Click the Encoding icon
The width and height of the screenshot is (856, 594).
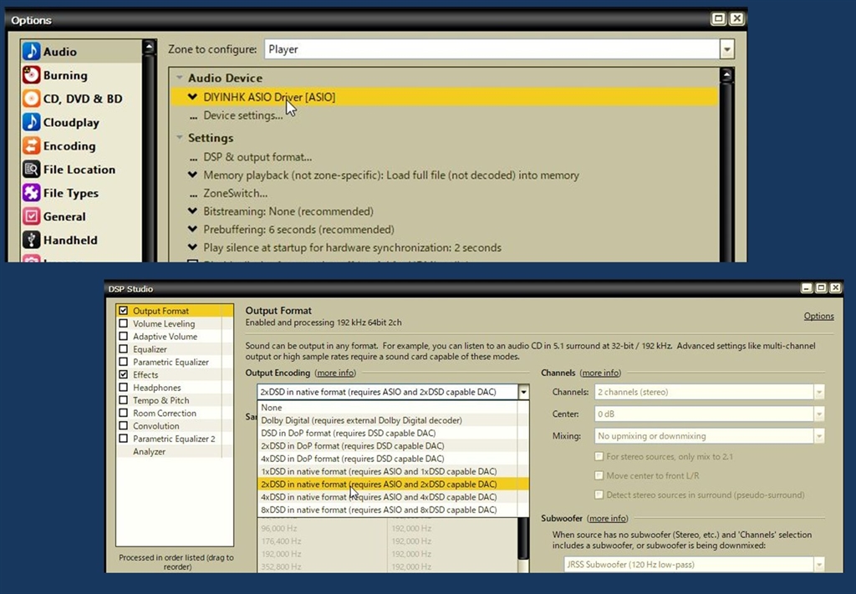pos(31,145)
